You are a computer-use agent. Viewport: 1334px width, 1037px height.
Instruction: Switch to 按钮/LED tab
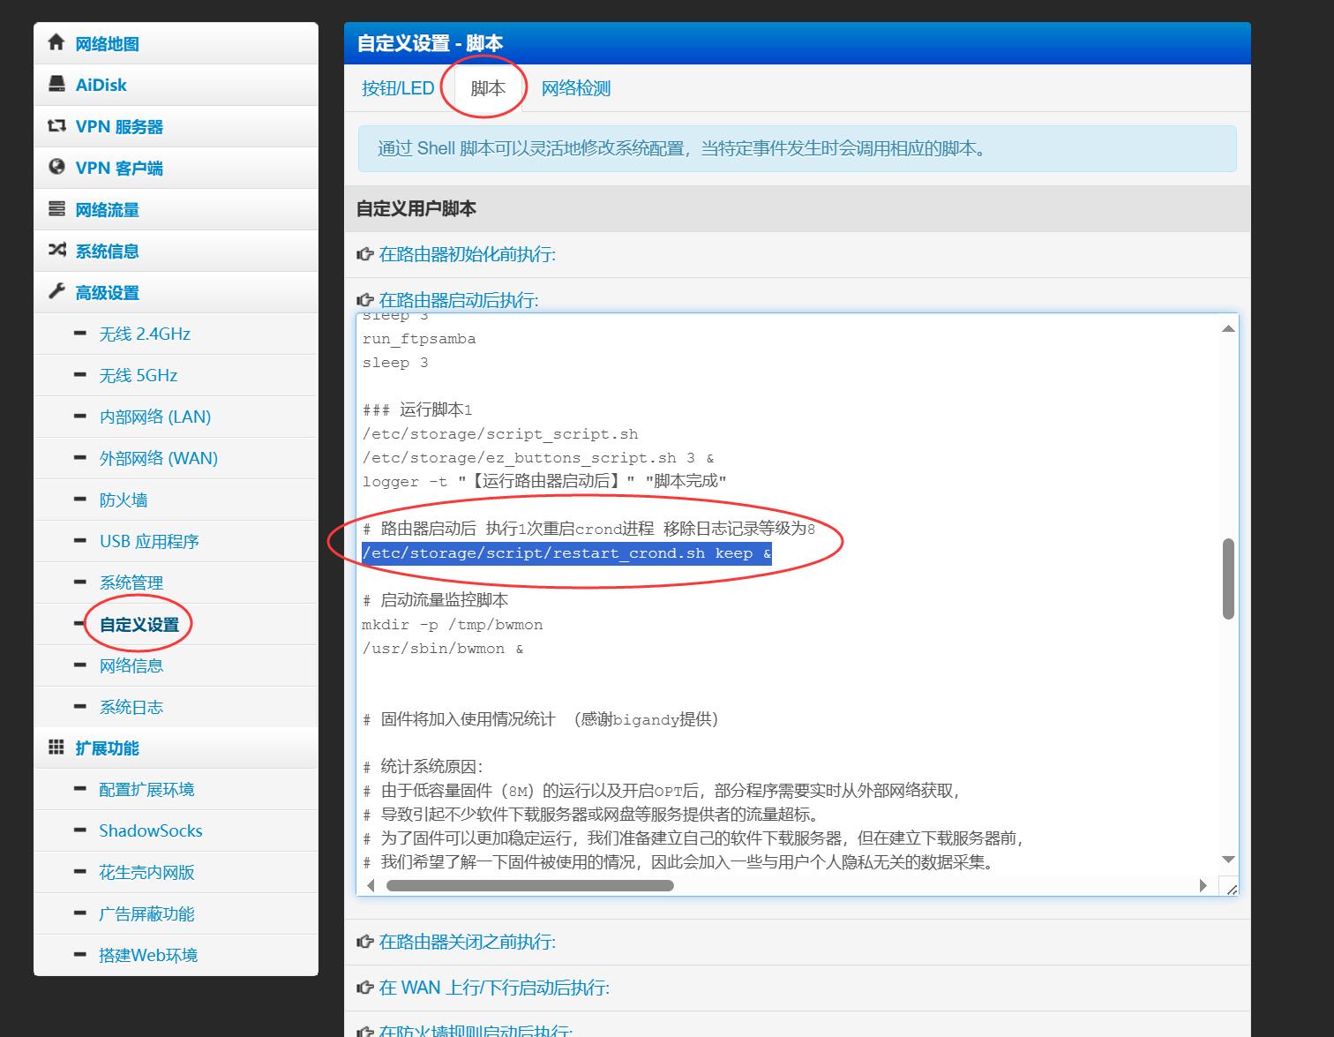click(398, 88)
